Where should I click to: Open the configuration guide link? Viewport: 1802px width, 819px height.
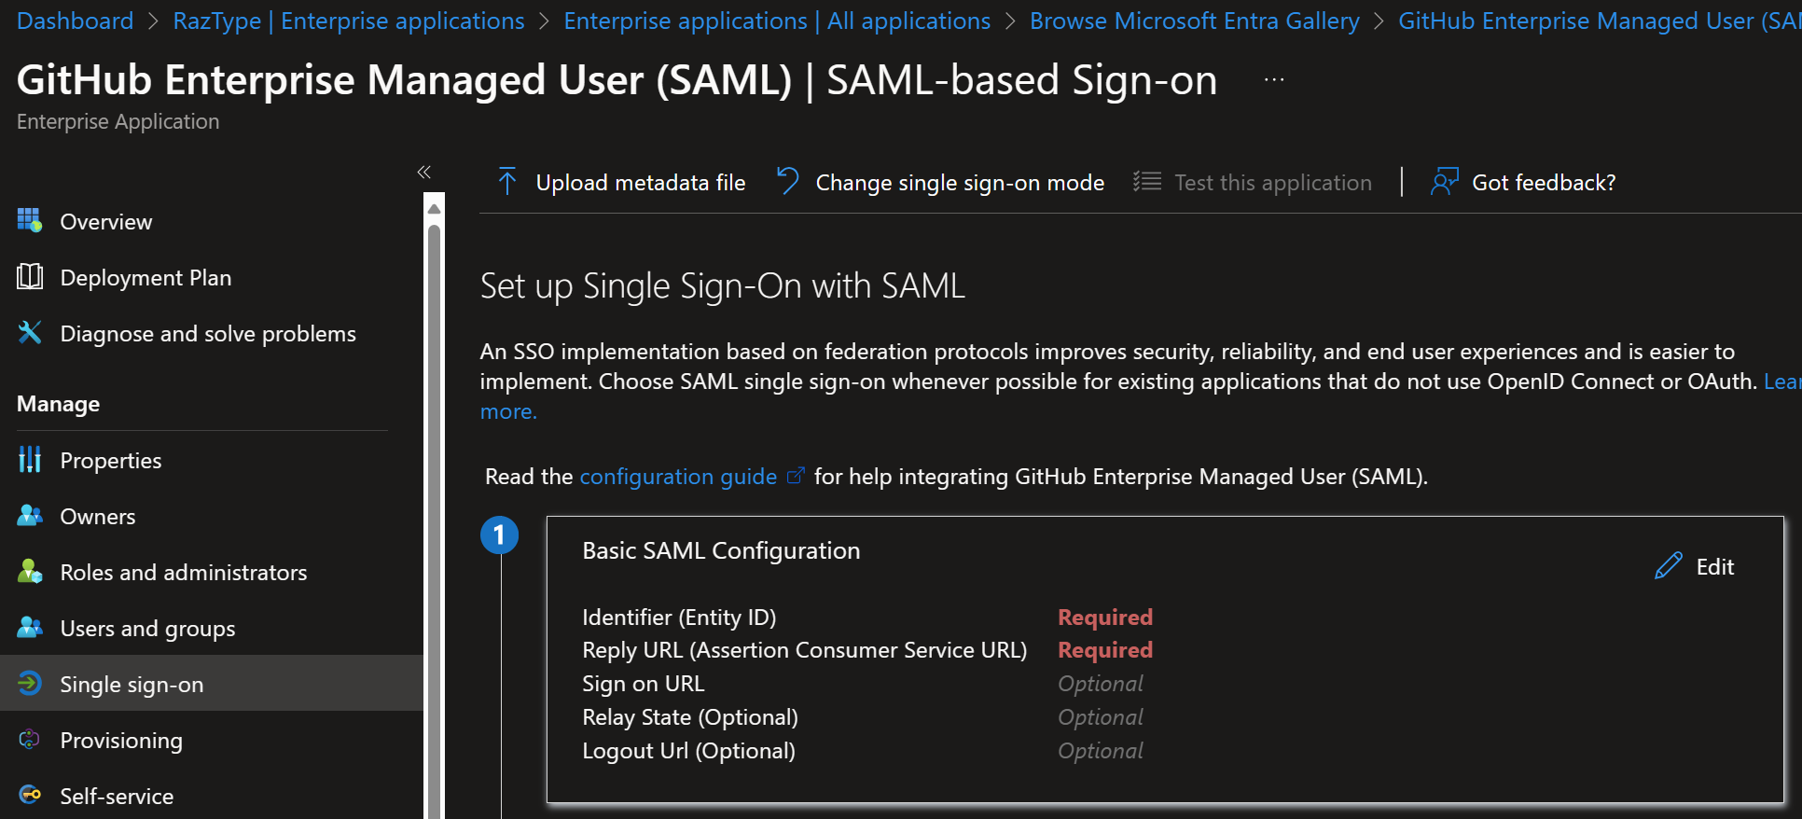pyautogui.click(x=678, y=477)
